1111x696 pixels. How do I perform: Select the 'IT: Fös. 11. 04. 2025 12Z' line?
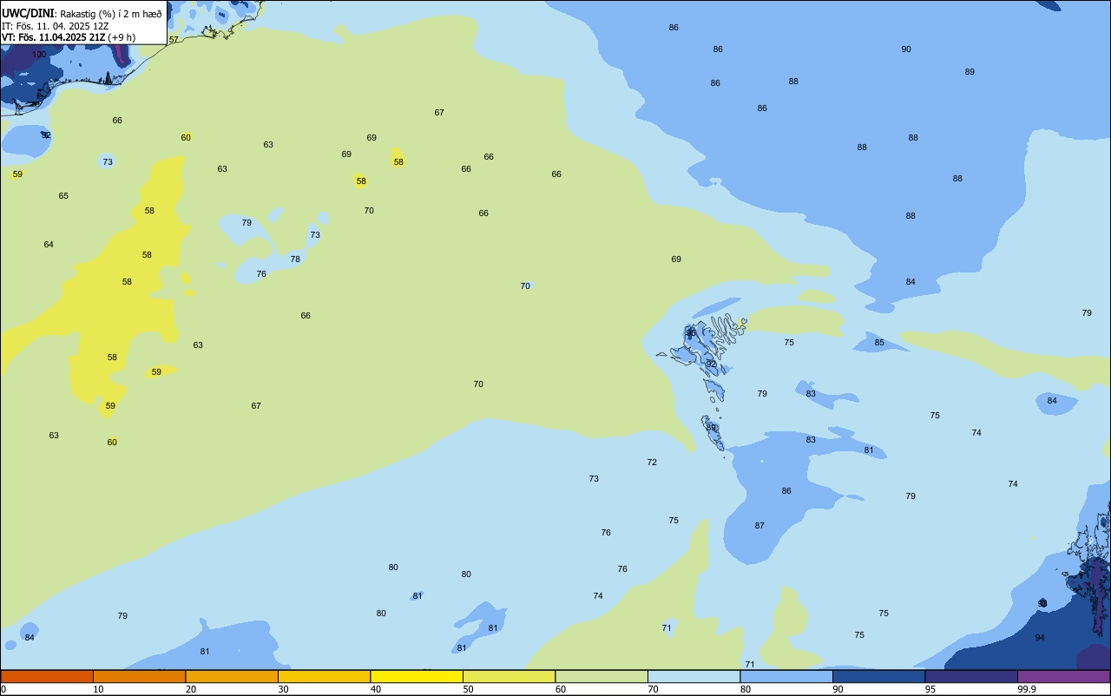56,26
